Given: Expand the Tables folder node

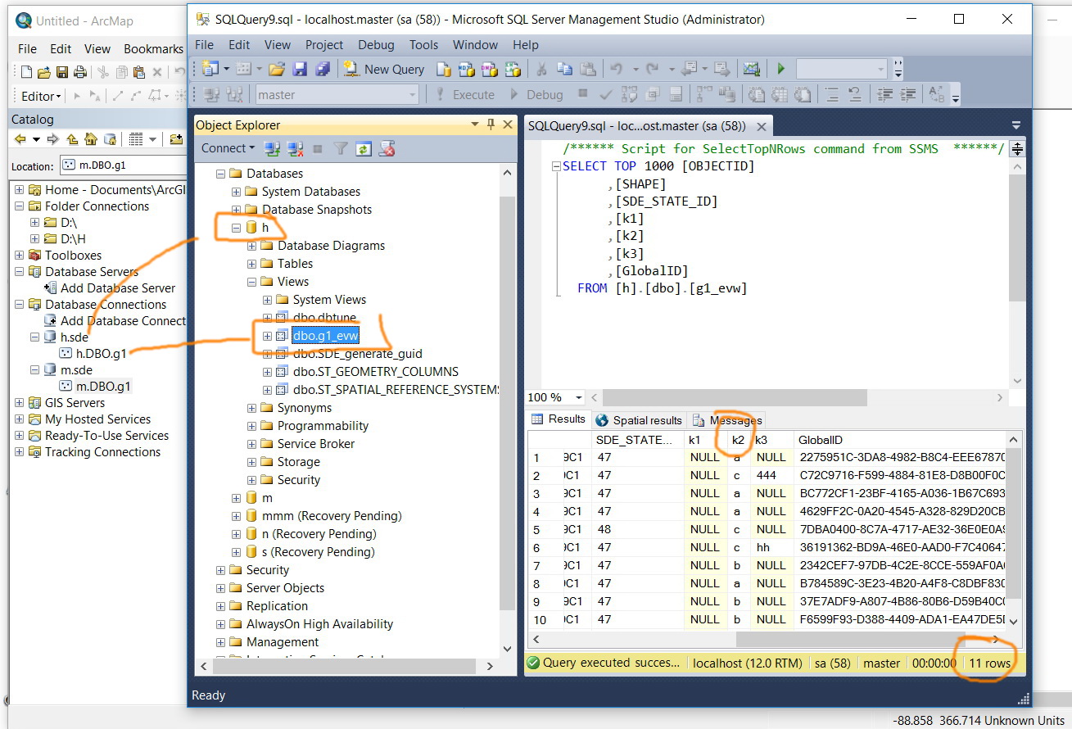Looking at the screenshot, I should [x=252, y=264].
